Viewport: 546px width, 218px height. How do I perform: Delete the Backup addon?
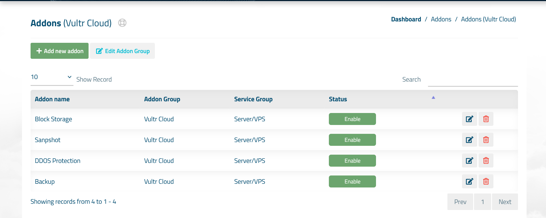(486, 181)
